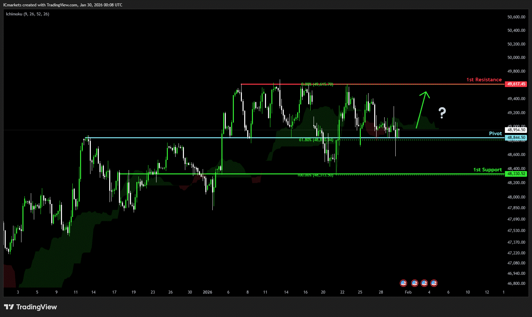Click the third US flag economic event icon

coord(424,283)
